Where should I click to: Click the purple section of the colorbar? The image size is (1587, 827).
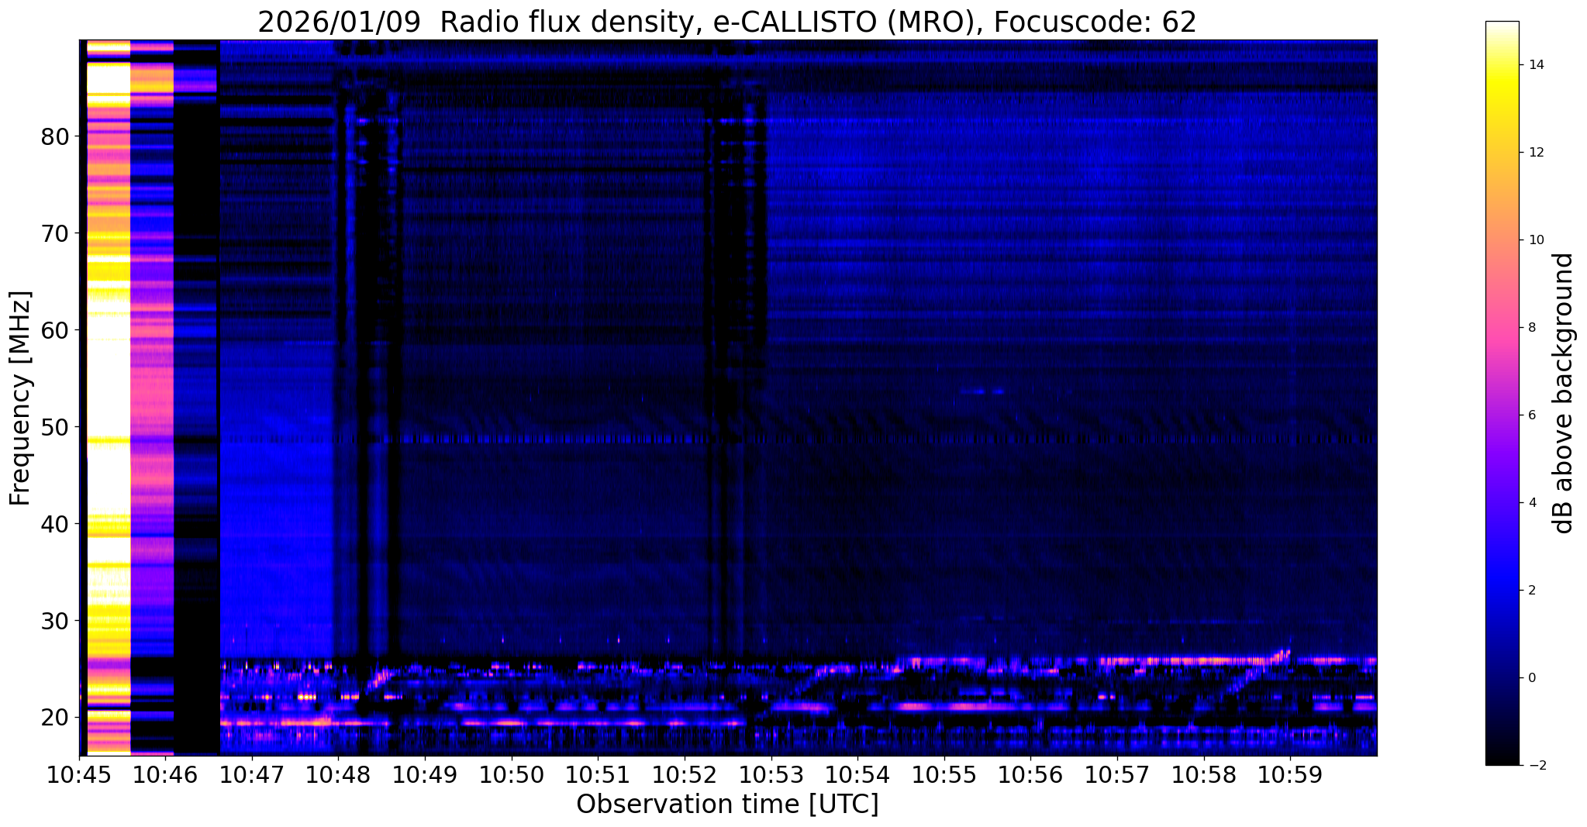1502,465
